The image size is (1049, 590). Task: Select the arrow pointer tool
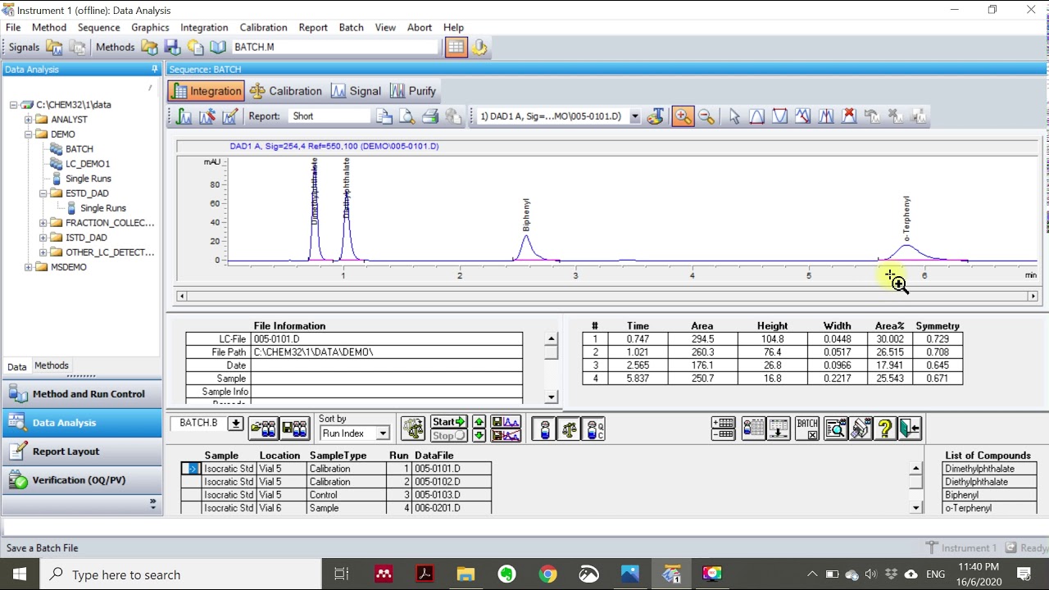pyautogui.click(x=734, y=116)
